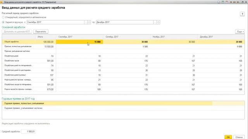Select the Отработано дней (календ.) row label
This screenshot has width=248, height=139.
coord(15,75)
